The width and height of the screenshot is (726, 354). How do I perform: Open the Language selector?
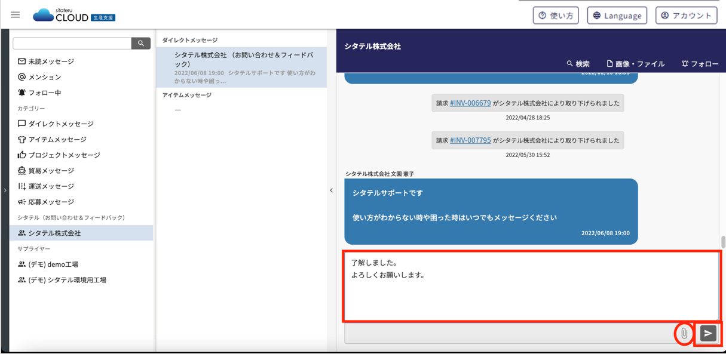coord(617,16)
